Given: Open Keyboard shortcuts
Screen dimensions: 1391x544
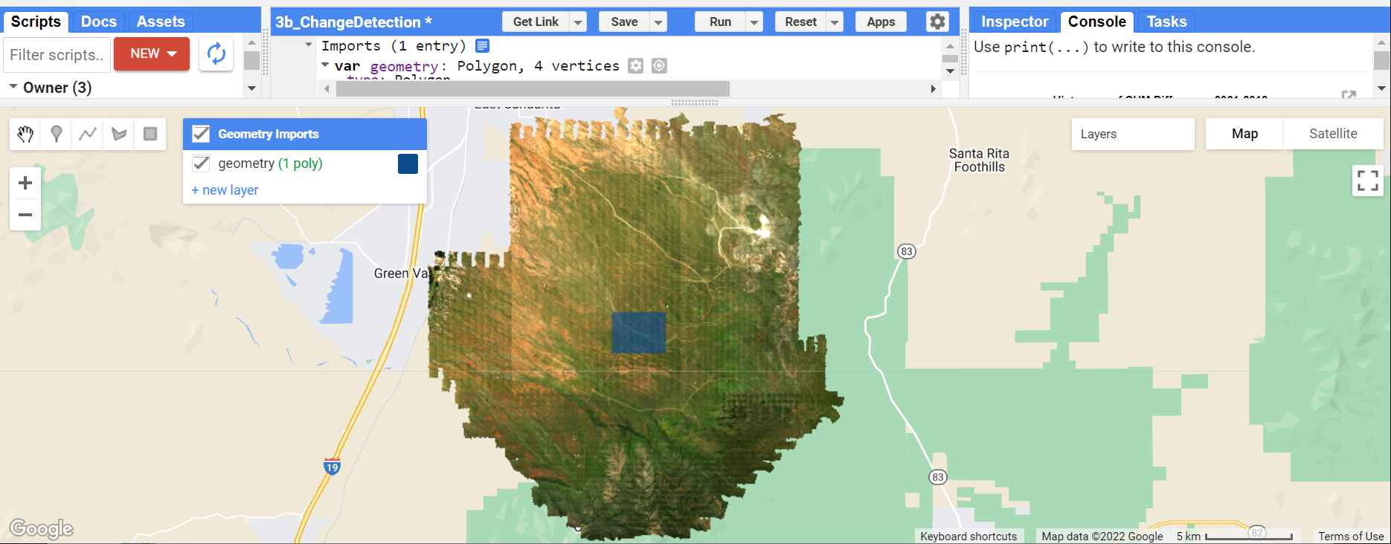Looking at the screenshot, I should 968,536.
